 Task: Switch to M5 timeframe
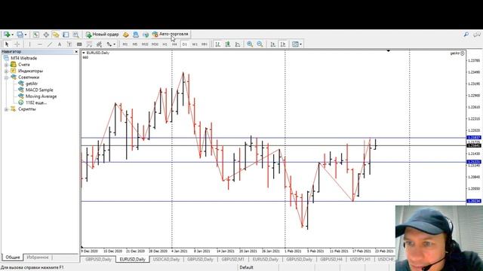point(135,44)
